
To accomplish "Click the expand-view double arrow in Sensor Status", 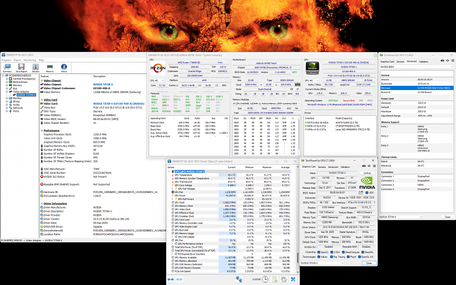I will coord(171,279).
